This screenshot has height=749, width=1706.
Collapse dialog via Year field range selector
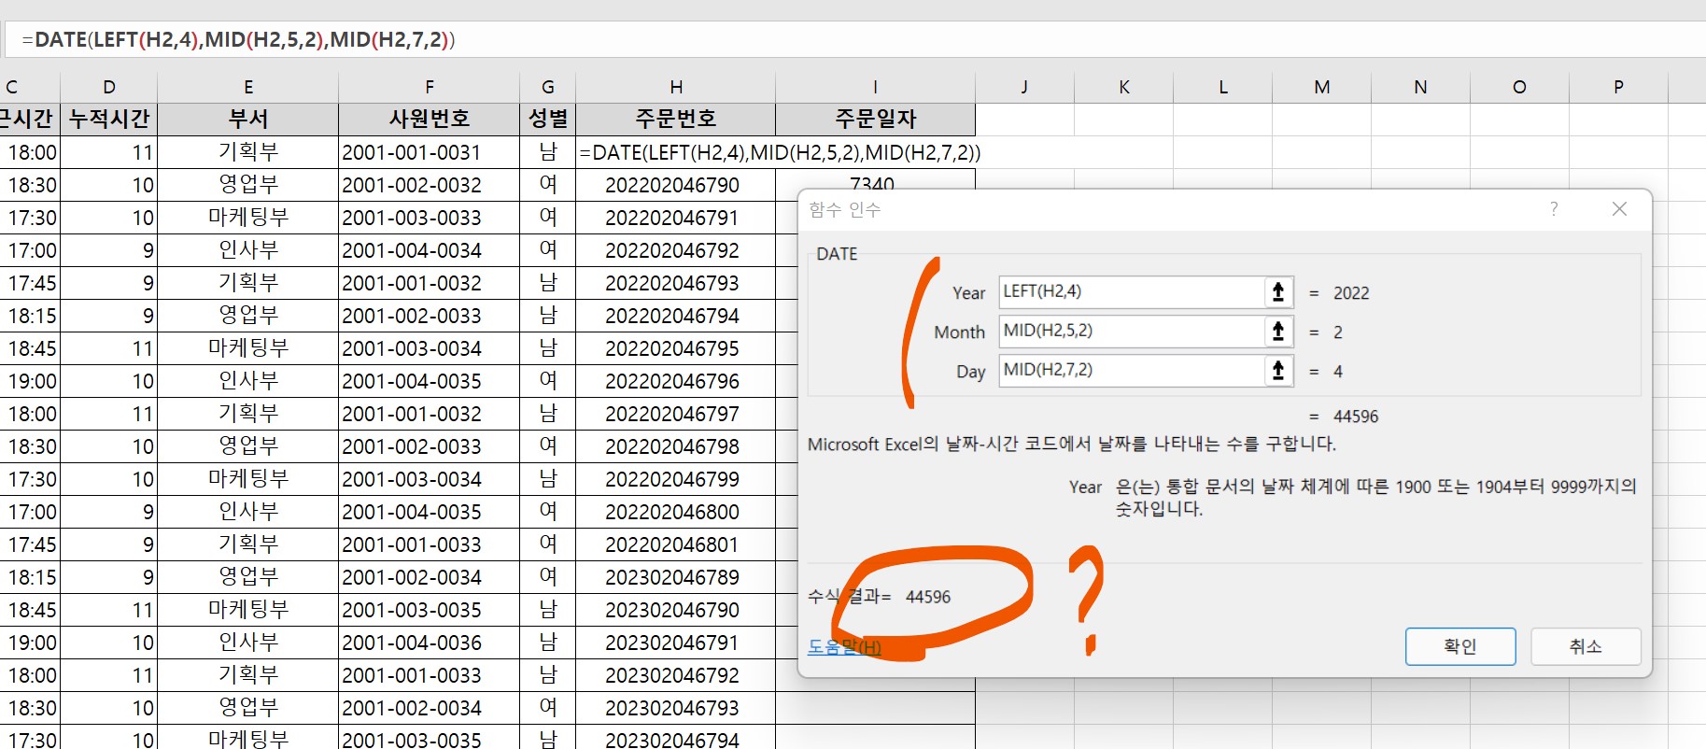point(1278,292)
